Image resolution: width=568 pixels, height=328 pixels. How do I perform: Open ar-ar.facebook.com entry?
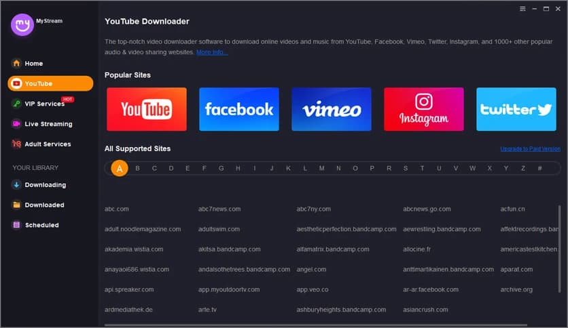(x=431, y=289)
